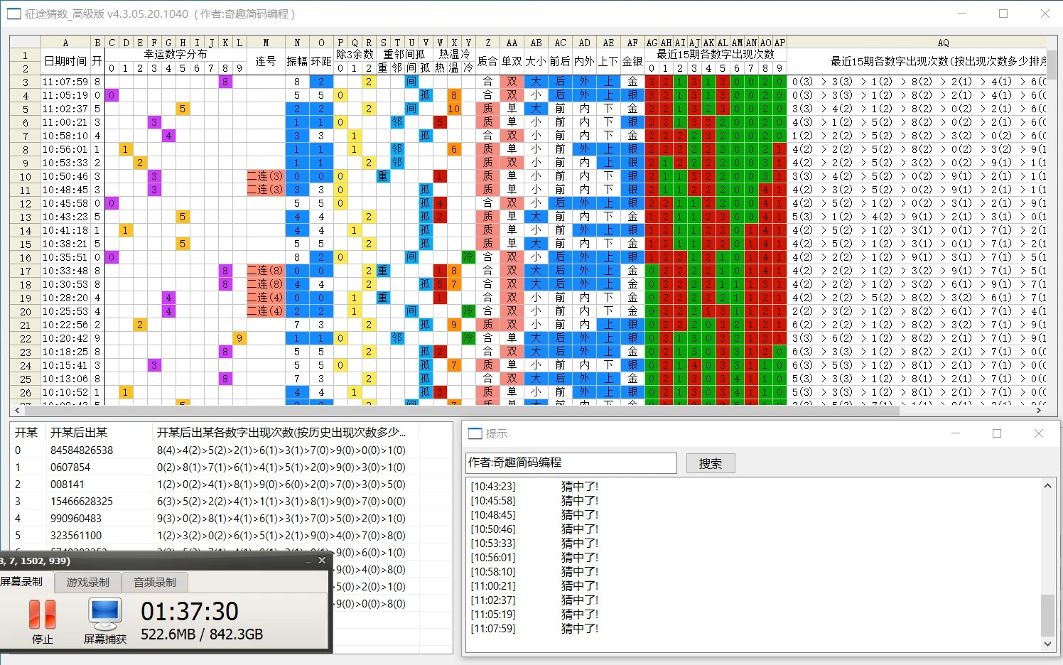Viewport: 1063px width, 665px height.
Task: Click the 上下 header cell
Action: pos(608,62)
